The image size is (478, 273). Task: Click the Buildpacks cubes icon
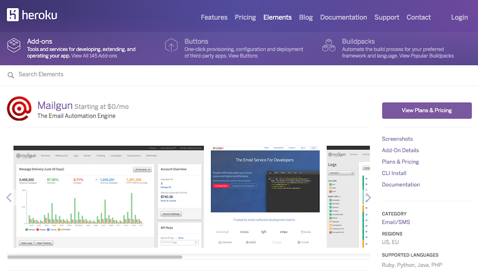point(329,45)
